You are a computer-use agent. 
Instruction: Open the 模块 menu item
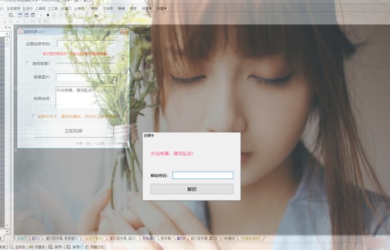click(94, 8)
